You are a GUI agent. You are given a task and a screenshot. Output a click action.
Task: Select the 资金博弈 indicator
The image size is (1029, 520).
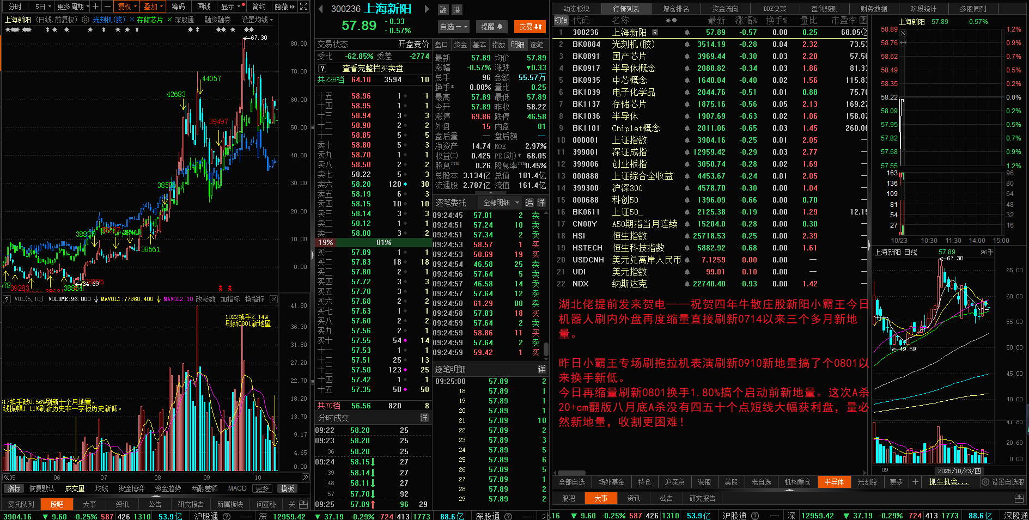(131, 488)
